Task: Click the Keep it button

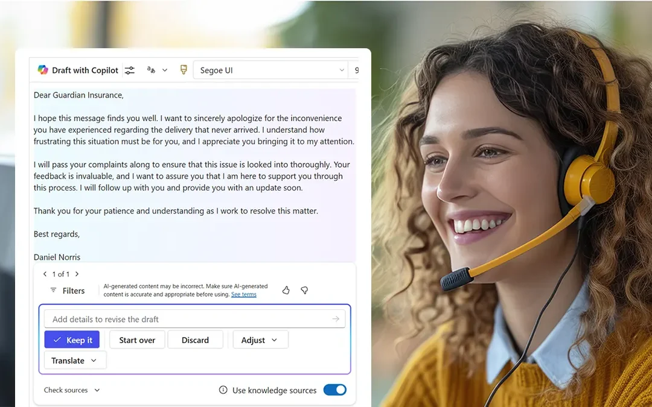Action: click(72, 339)
